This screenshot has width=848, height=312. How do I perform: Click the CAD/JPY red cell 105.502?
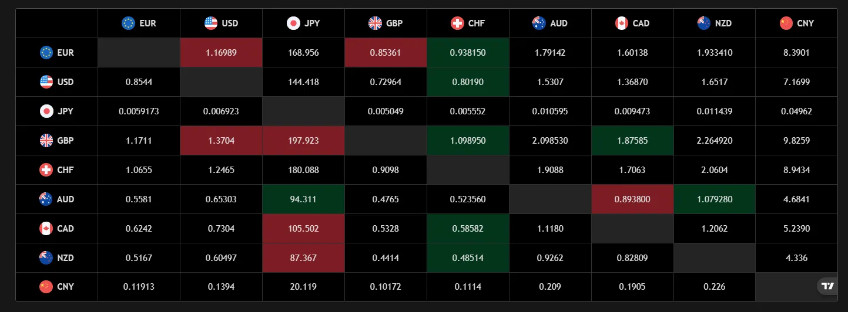tap(303, 229)
